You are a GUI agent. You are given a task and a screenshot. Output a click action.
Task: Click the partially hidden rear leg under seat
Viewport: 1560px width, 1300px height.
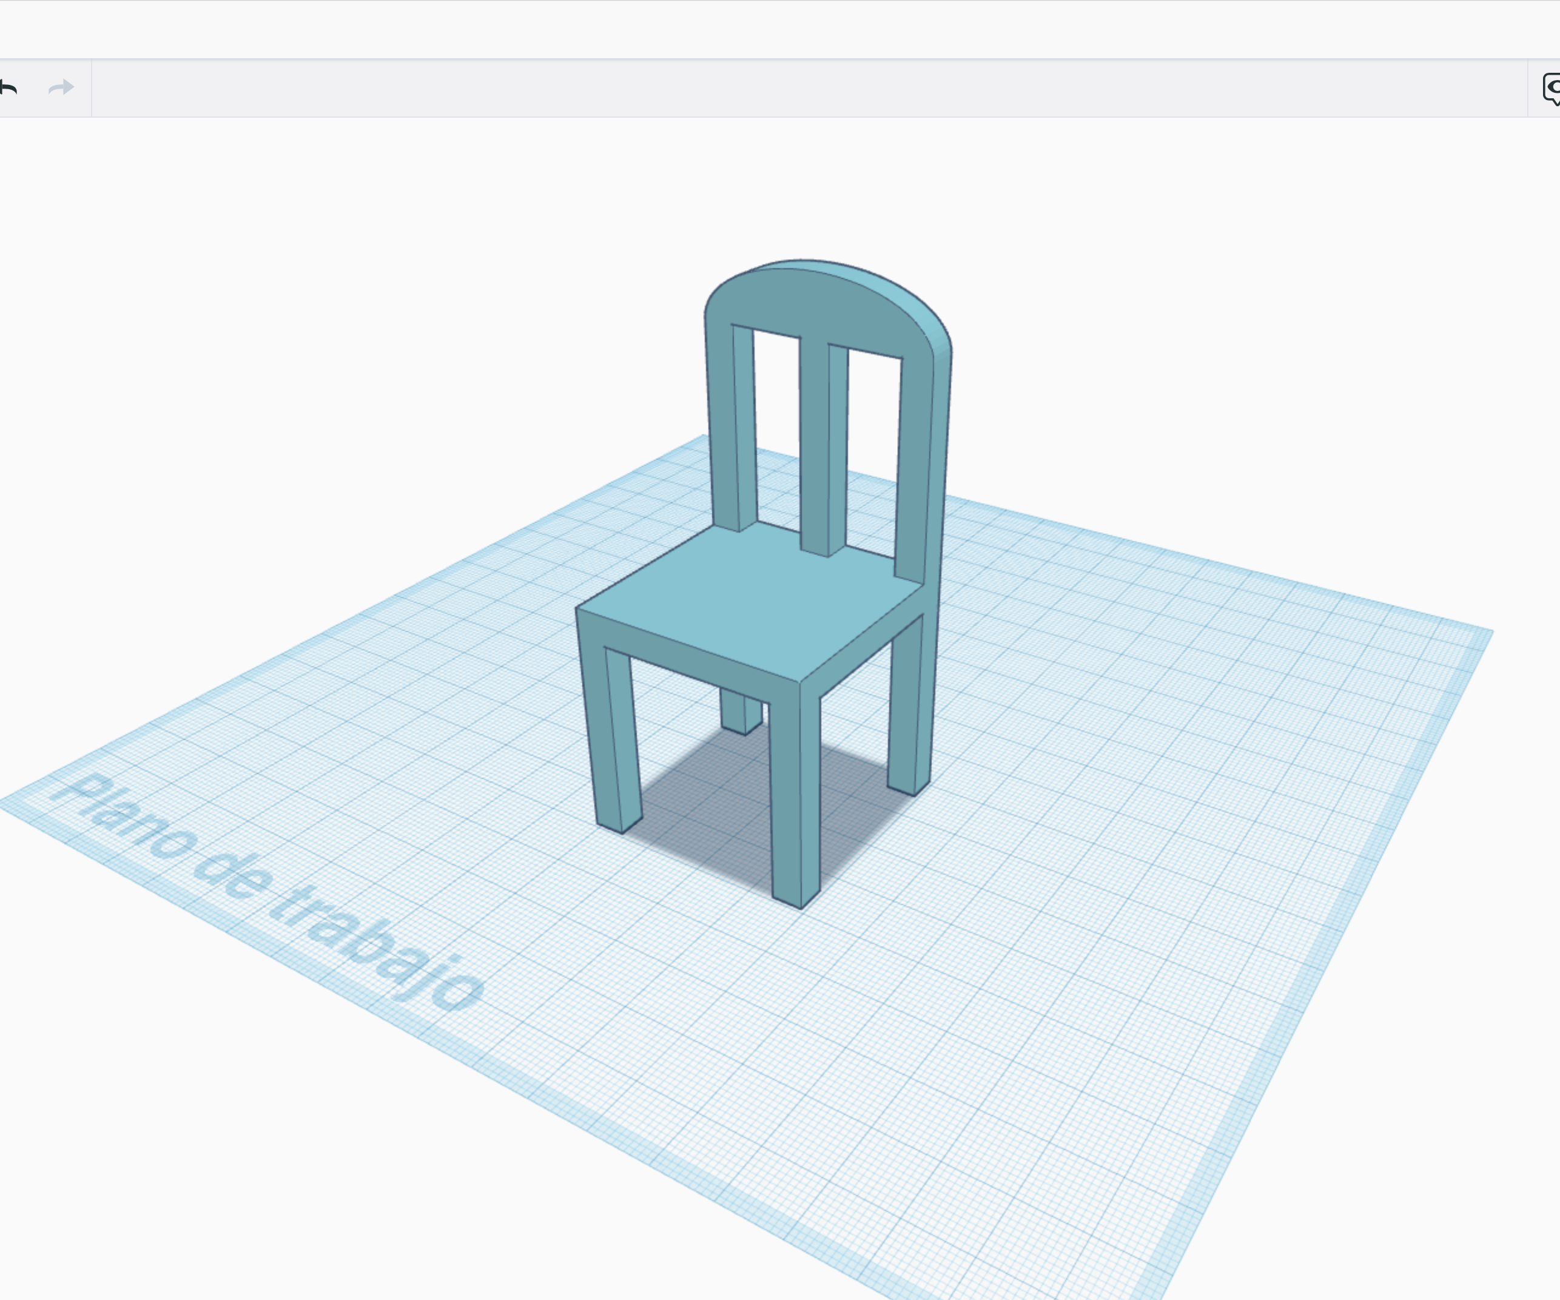point(741,711)
